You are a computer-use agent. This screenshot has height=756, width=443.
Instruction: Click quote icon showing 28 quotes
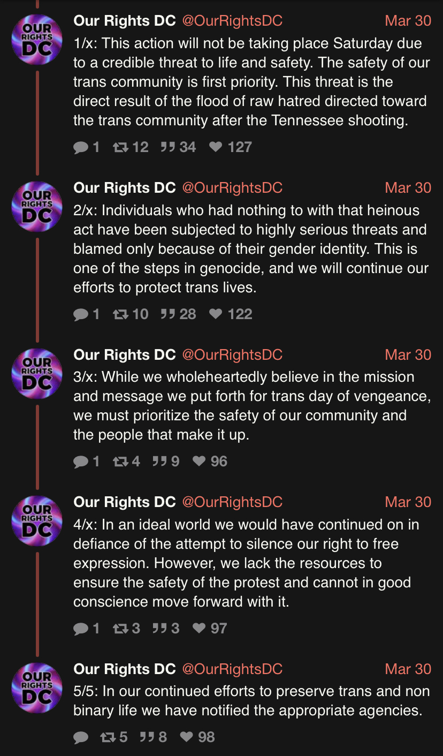click(x=168, y=314)
